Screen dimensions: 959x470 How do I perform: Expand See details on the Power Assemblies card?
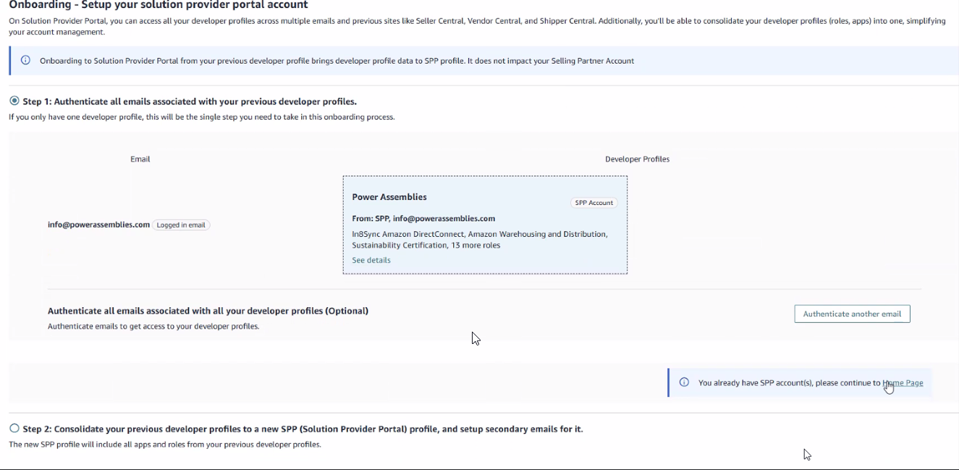[371, 260]
